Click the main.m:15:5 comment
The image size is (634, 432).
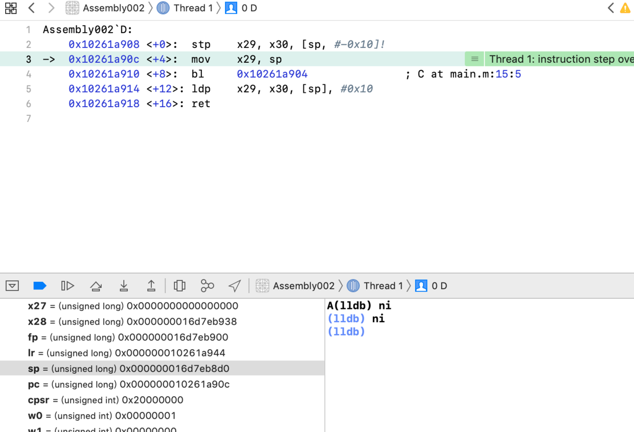(x=463, y=74)
